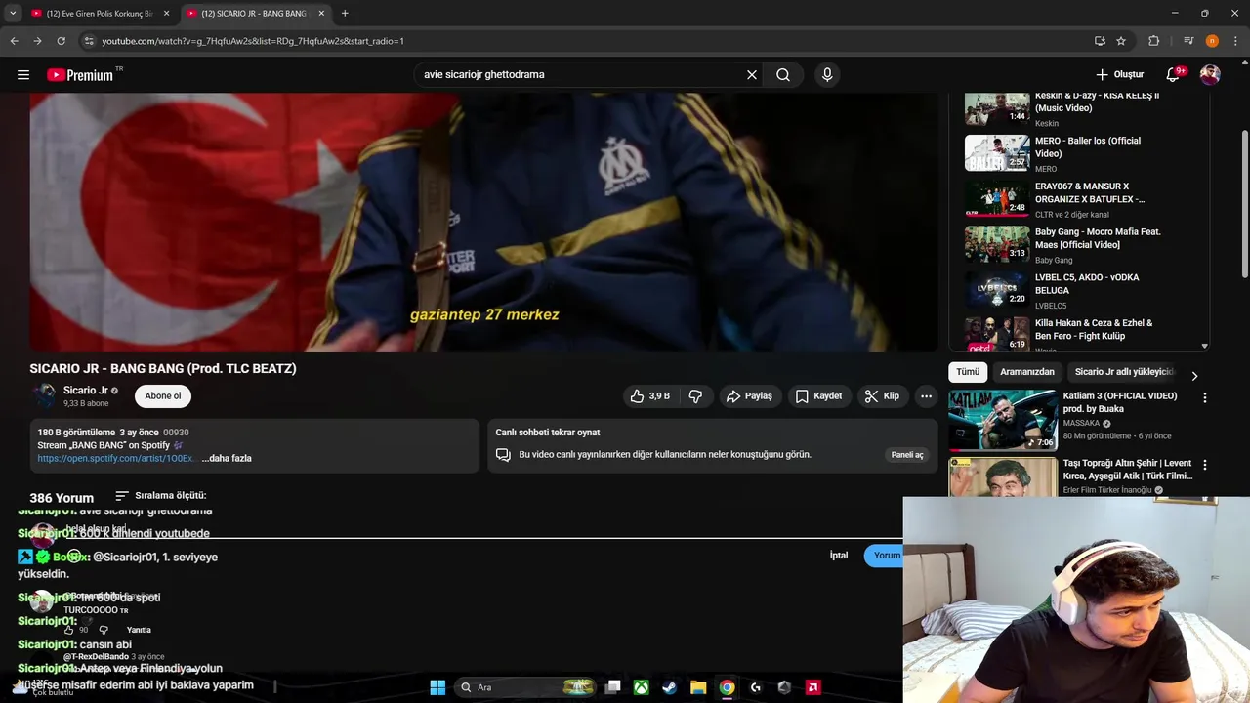Play MERO - Baller los from the playlist
Image resolution: width=1250 pixels, height=703 pixels.
[x=1064, y=153]
